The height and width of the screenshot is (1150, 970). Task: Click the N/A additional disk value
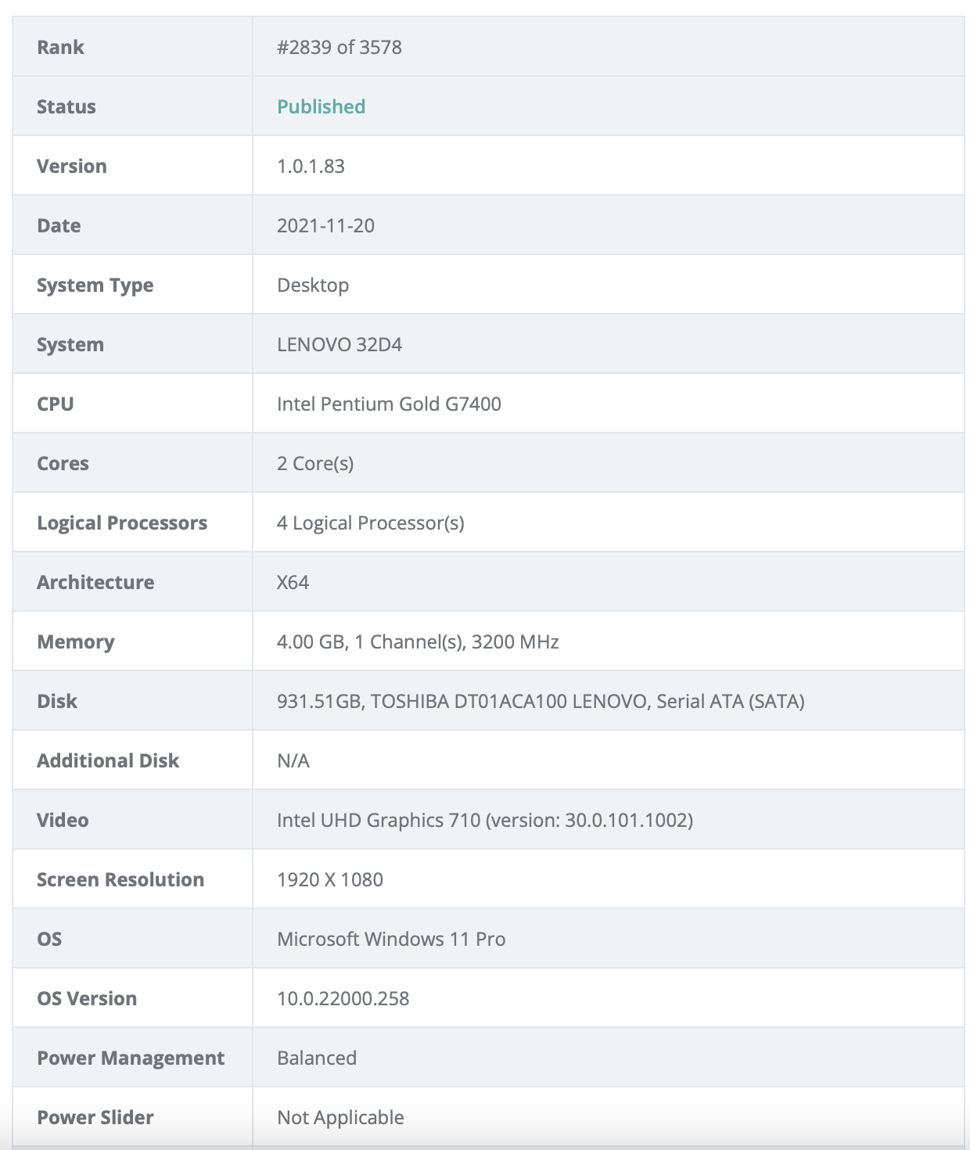coord(293,760)
